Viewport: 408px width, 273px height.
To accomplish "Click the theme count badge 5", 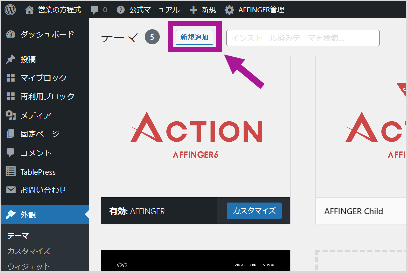I will [152, 37].
